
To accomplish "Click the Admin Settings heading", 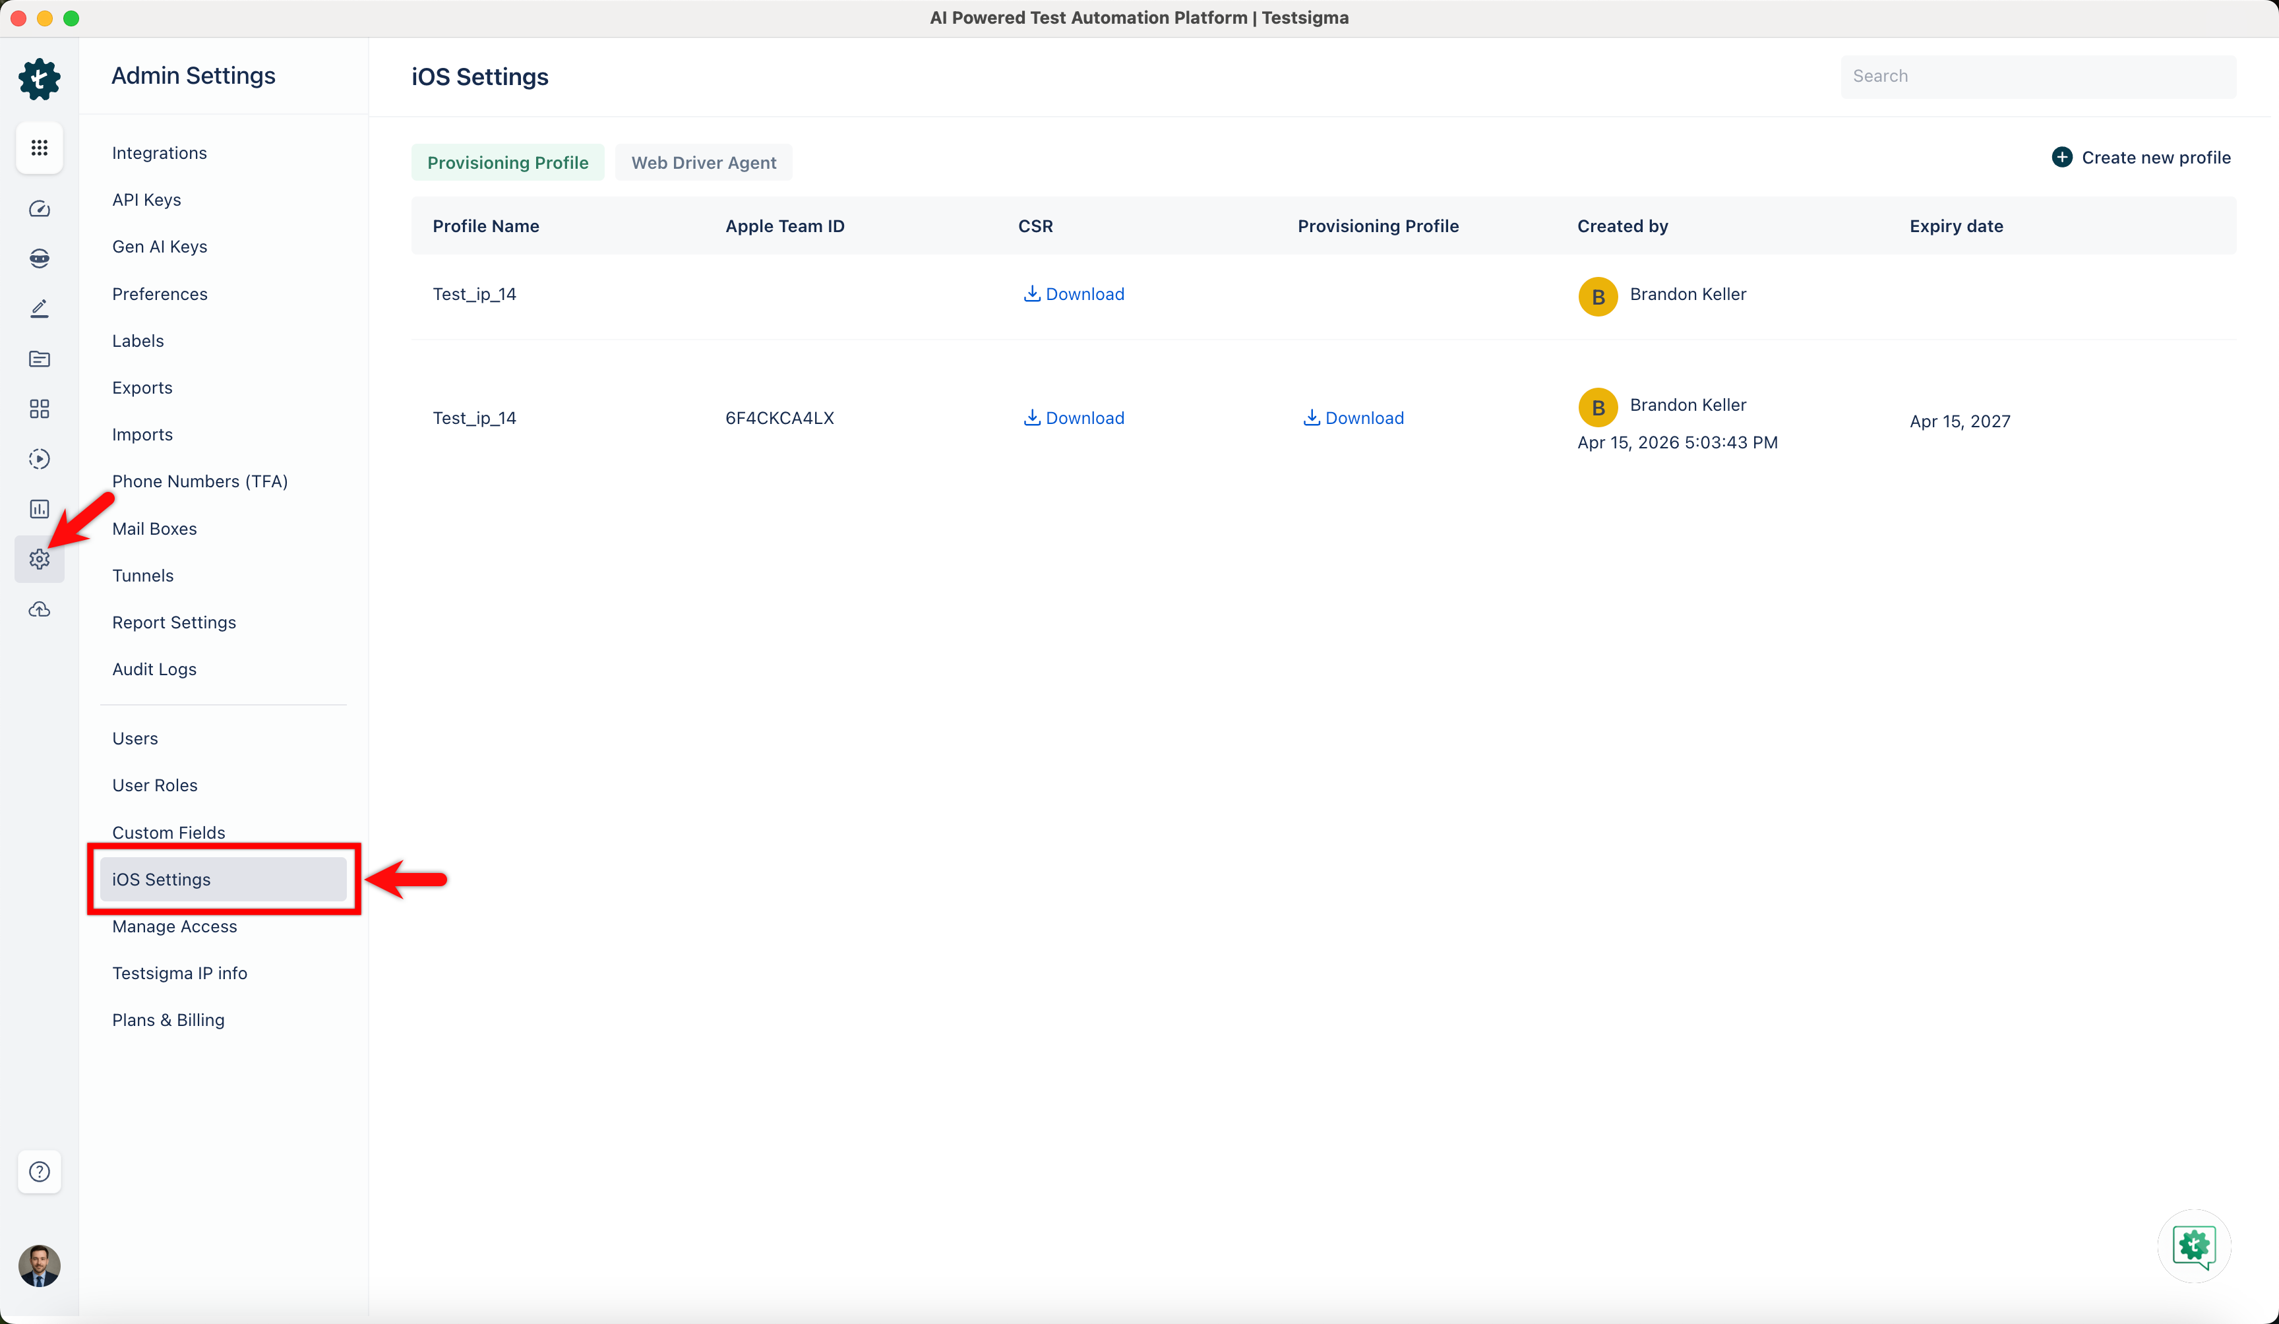I will (x=193, y=76).
